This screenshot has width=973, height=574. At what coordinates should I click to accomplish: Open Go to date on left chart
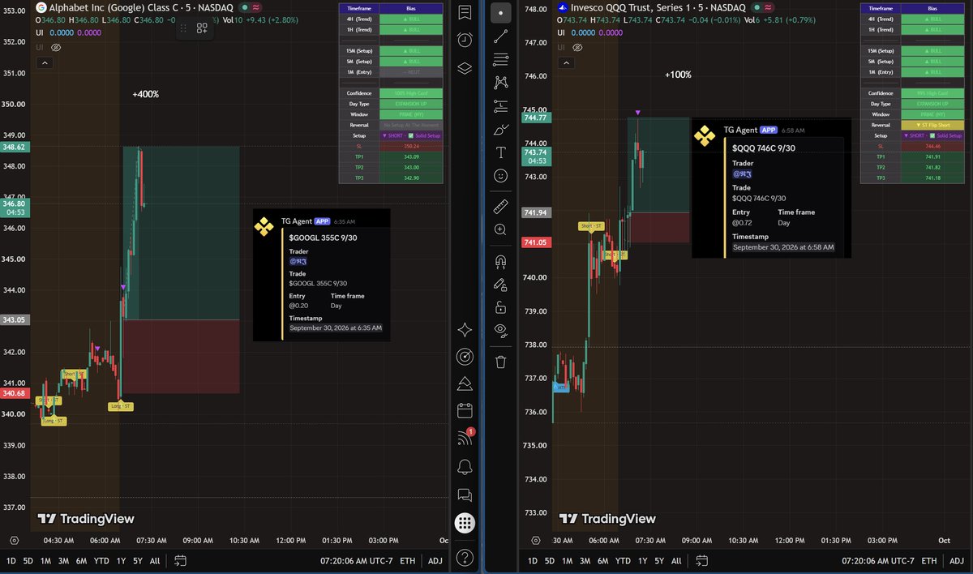pos(180,560)
